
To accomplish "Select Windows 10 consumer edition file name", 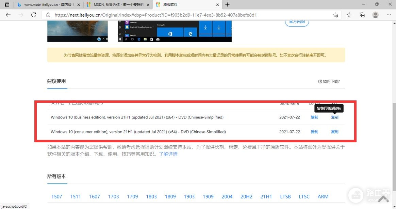I will [138, 132].
